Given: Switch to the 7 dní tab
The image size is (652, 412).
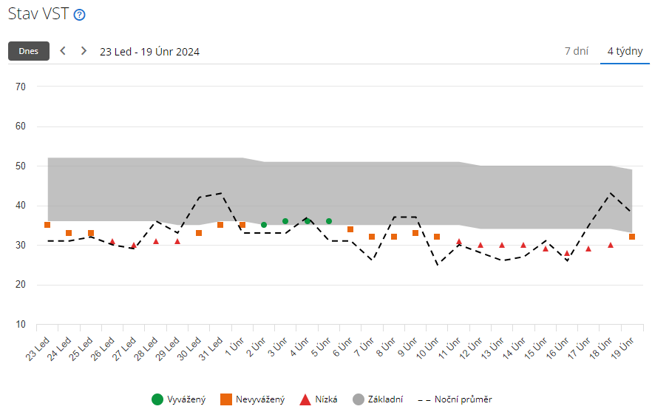Looking at the screenshot, I should click(576, 51).
